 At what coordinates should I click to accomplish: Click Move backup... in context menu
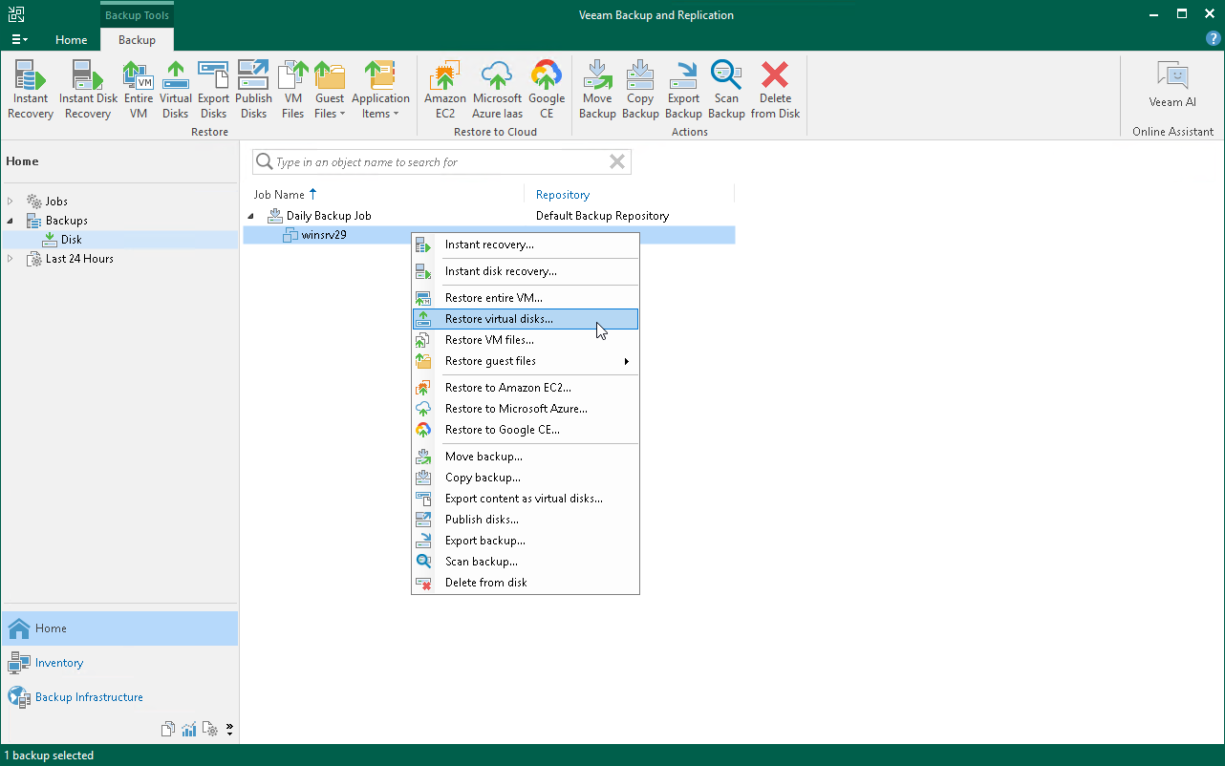(x=526, y=457)
